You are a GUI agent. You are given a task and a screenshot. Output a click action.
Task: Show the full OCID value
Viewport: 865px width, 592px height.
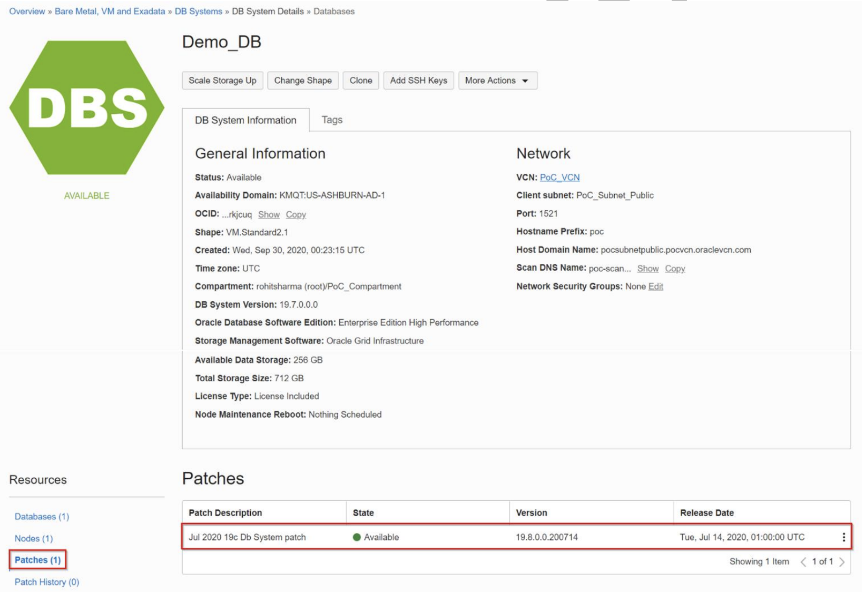tap(269, 214)
